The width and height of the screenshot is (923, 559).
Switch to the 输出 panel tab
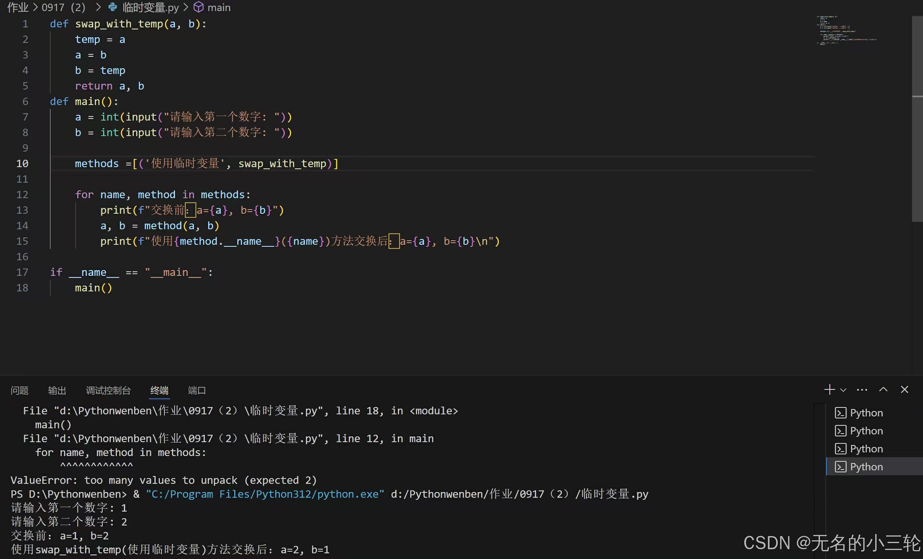pos(57,390)
